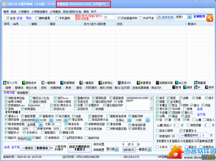This screenshot has width=216, height=161.
Task: Toggle the 删除重复 checkbox
Action: tap(37, 18)
